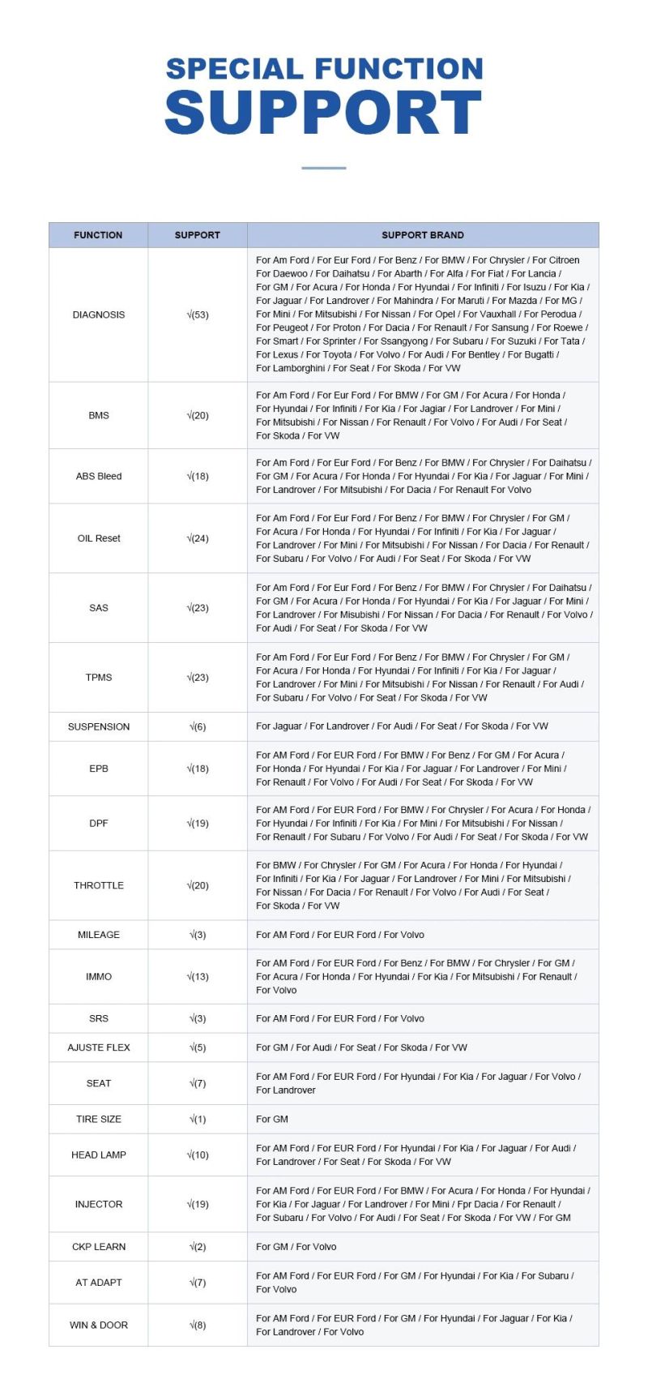Select the MILEAGE row label

coord(99,935)
